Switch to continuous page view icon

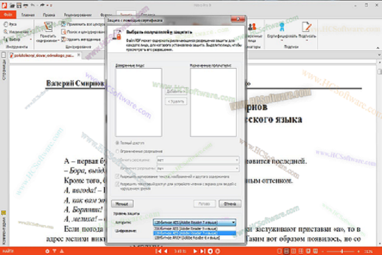point(286,251)
